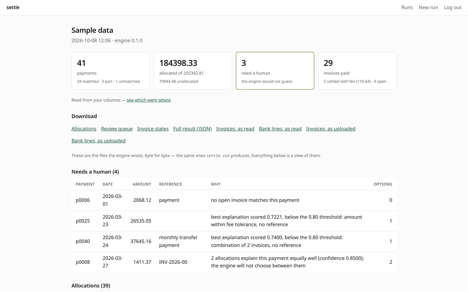Click amount 2068.12 in the table
This screenshot has width=468, height=292.
pos(142,200)
